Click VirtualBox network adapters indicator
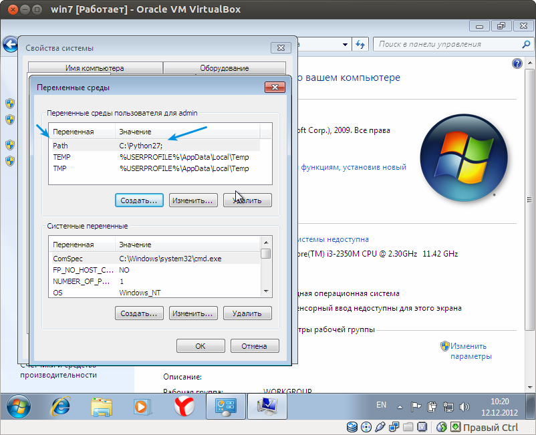536x435 pixels. [x=394, y=427]
